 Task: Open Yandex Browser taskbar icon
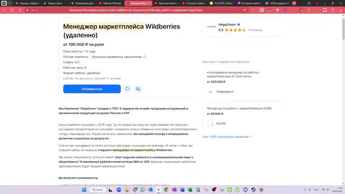pyautogui.click(x=158, y=190)
